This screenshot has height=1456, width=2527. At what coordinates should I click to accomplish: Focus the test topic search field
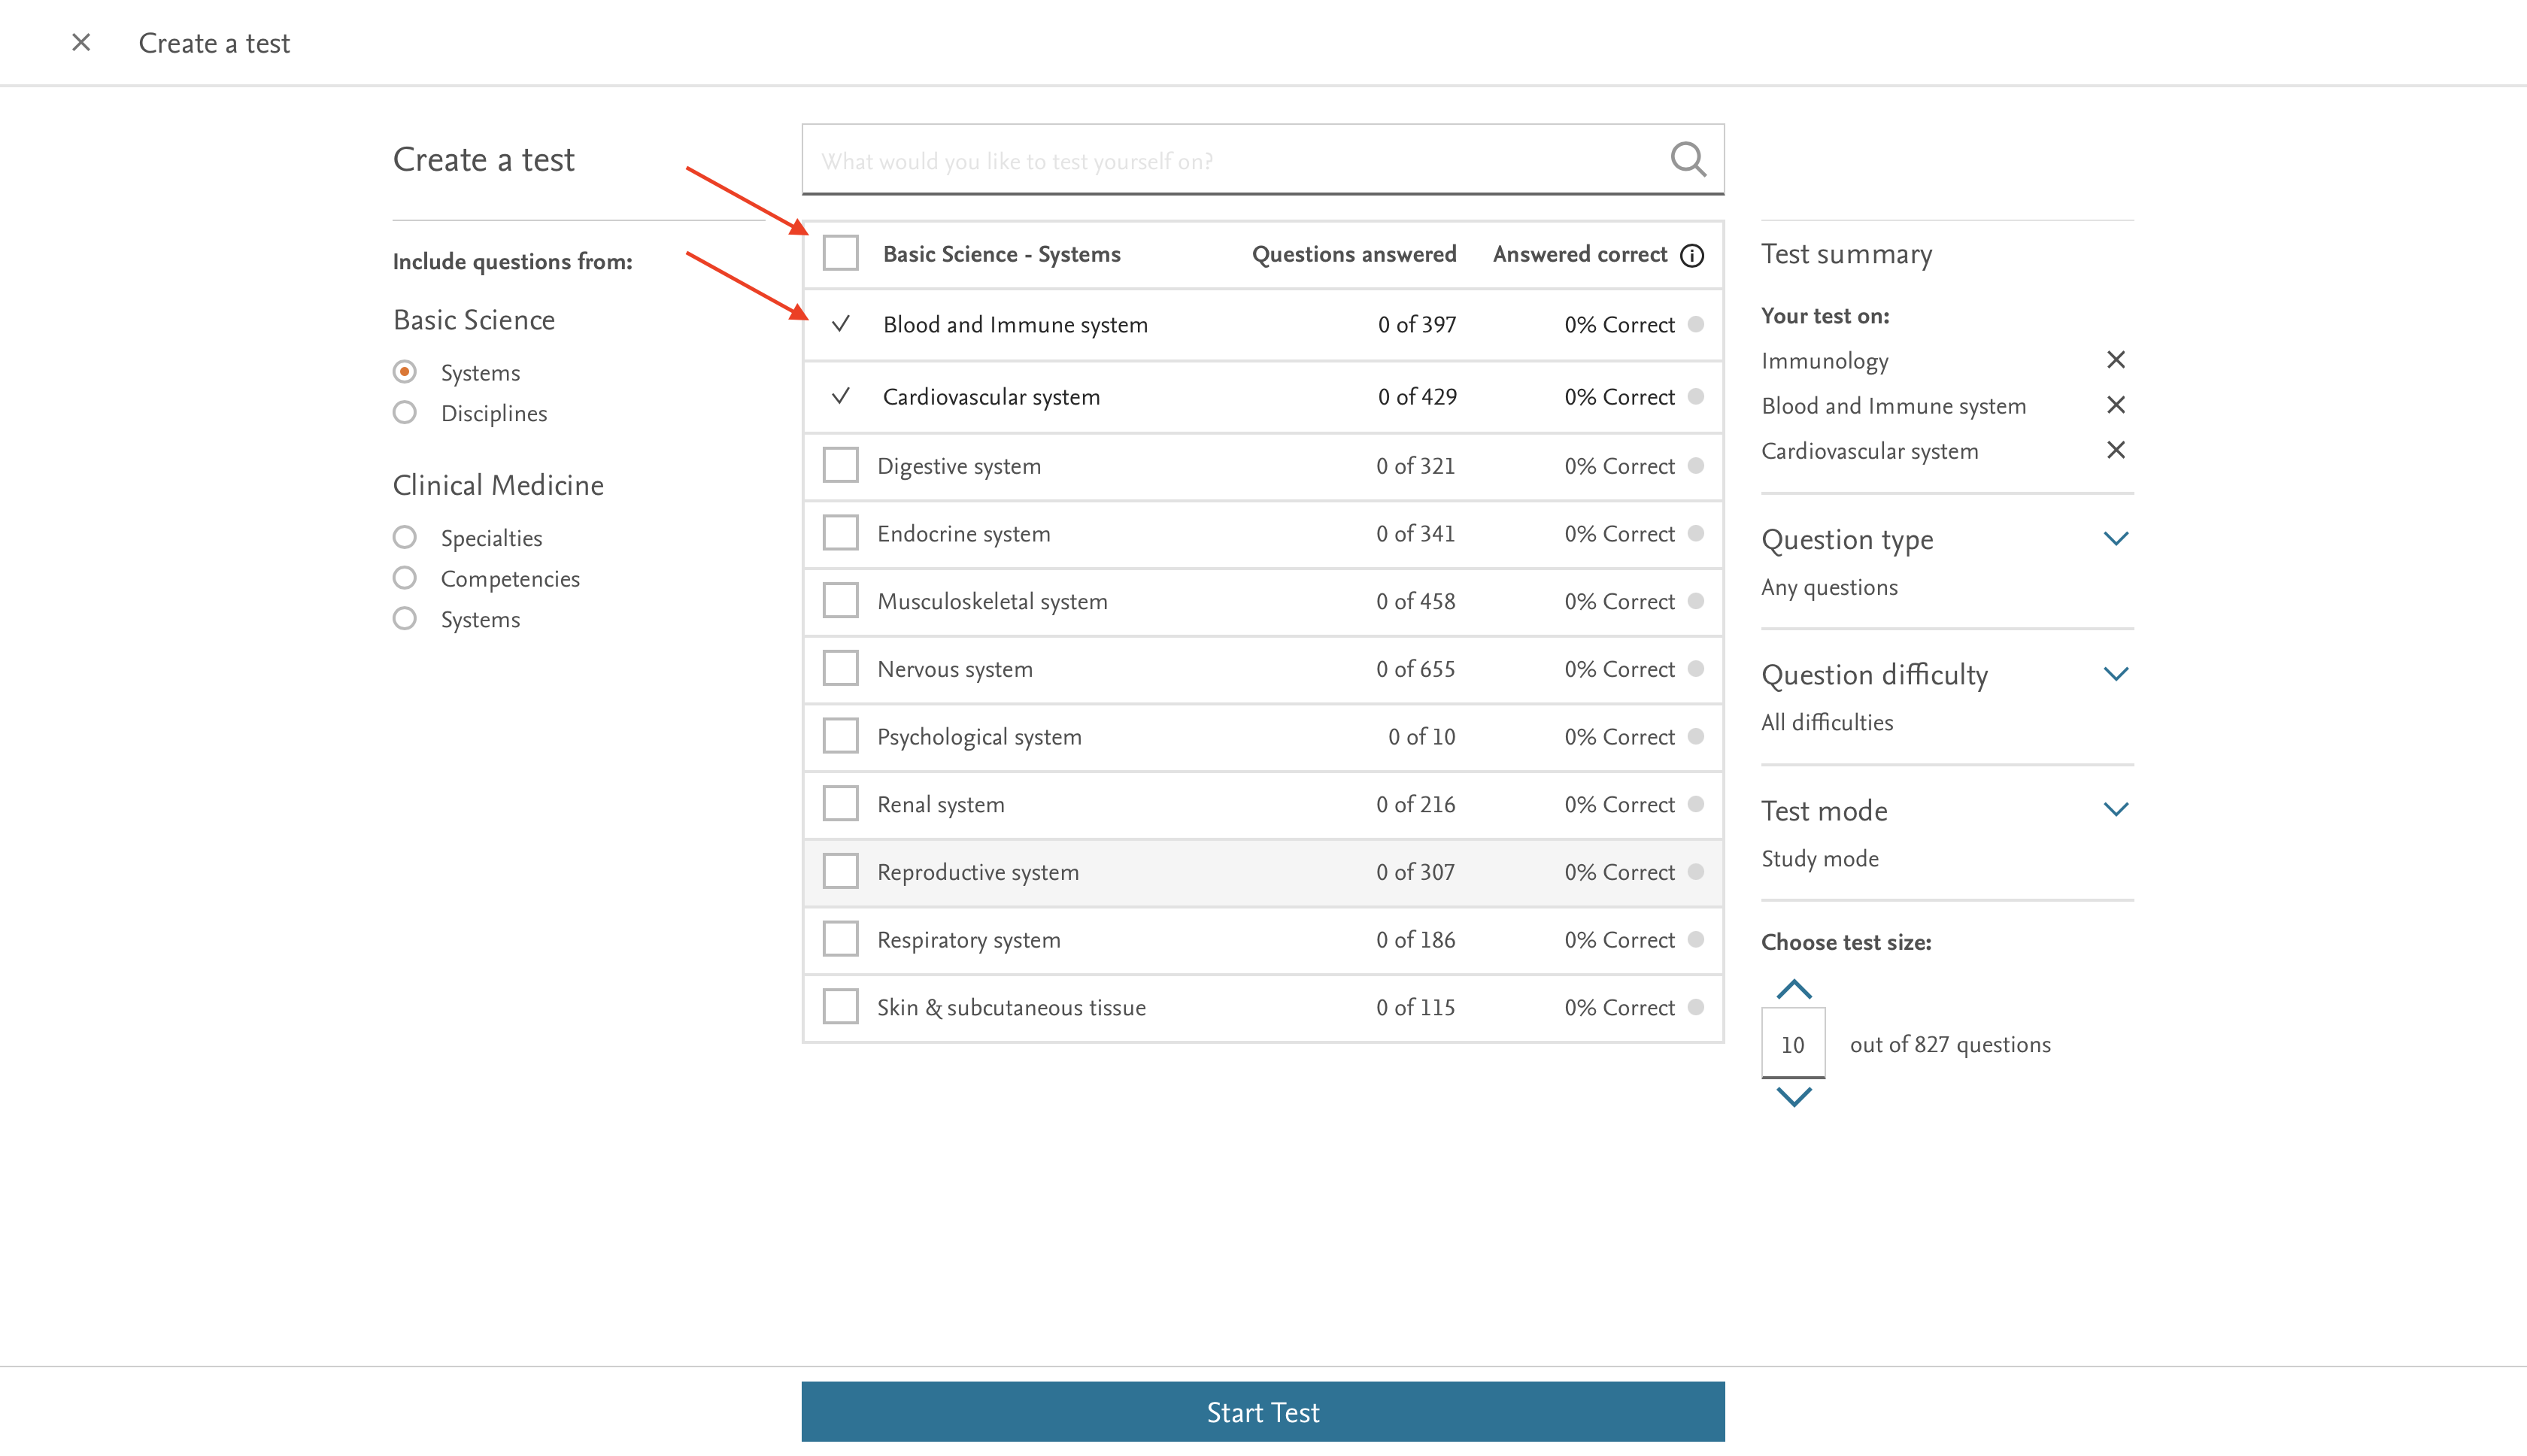tap(1230, 160)
